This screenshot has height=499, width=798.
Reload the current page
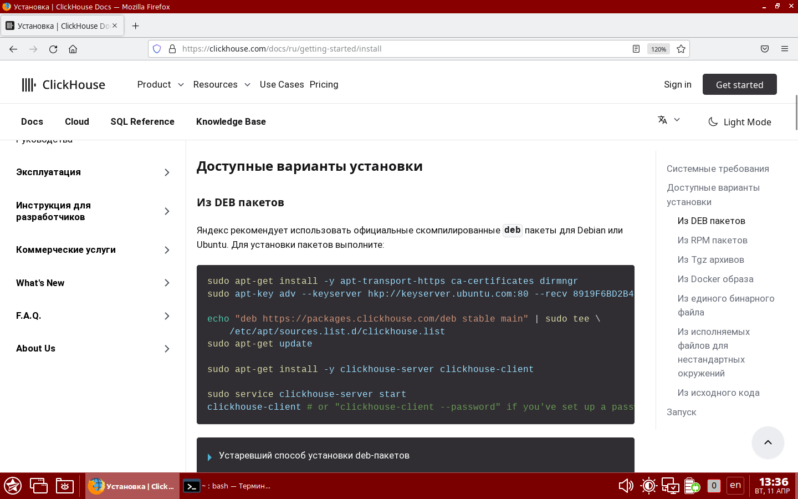pos(53,49)
